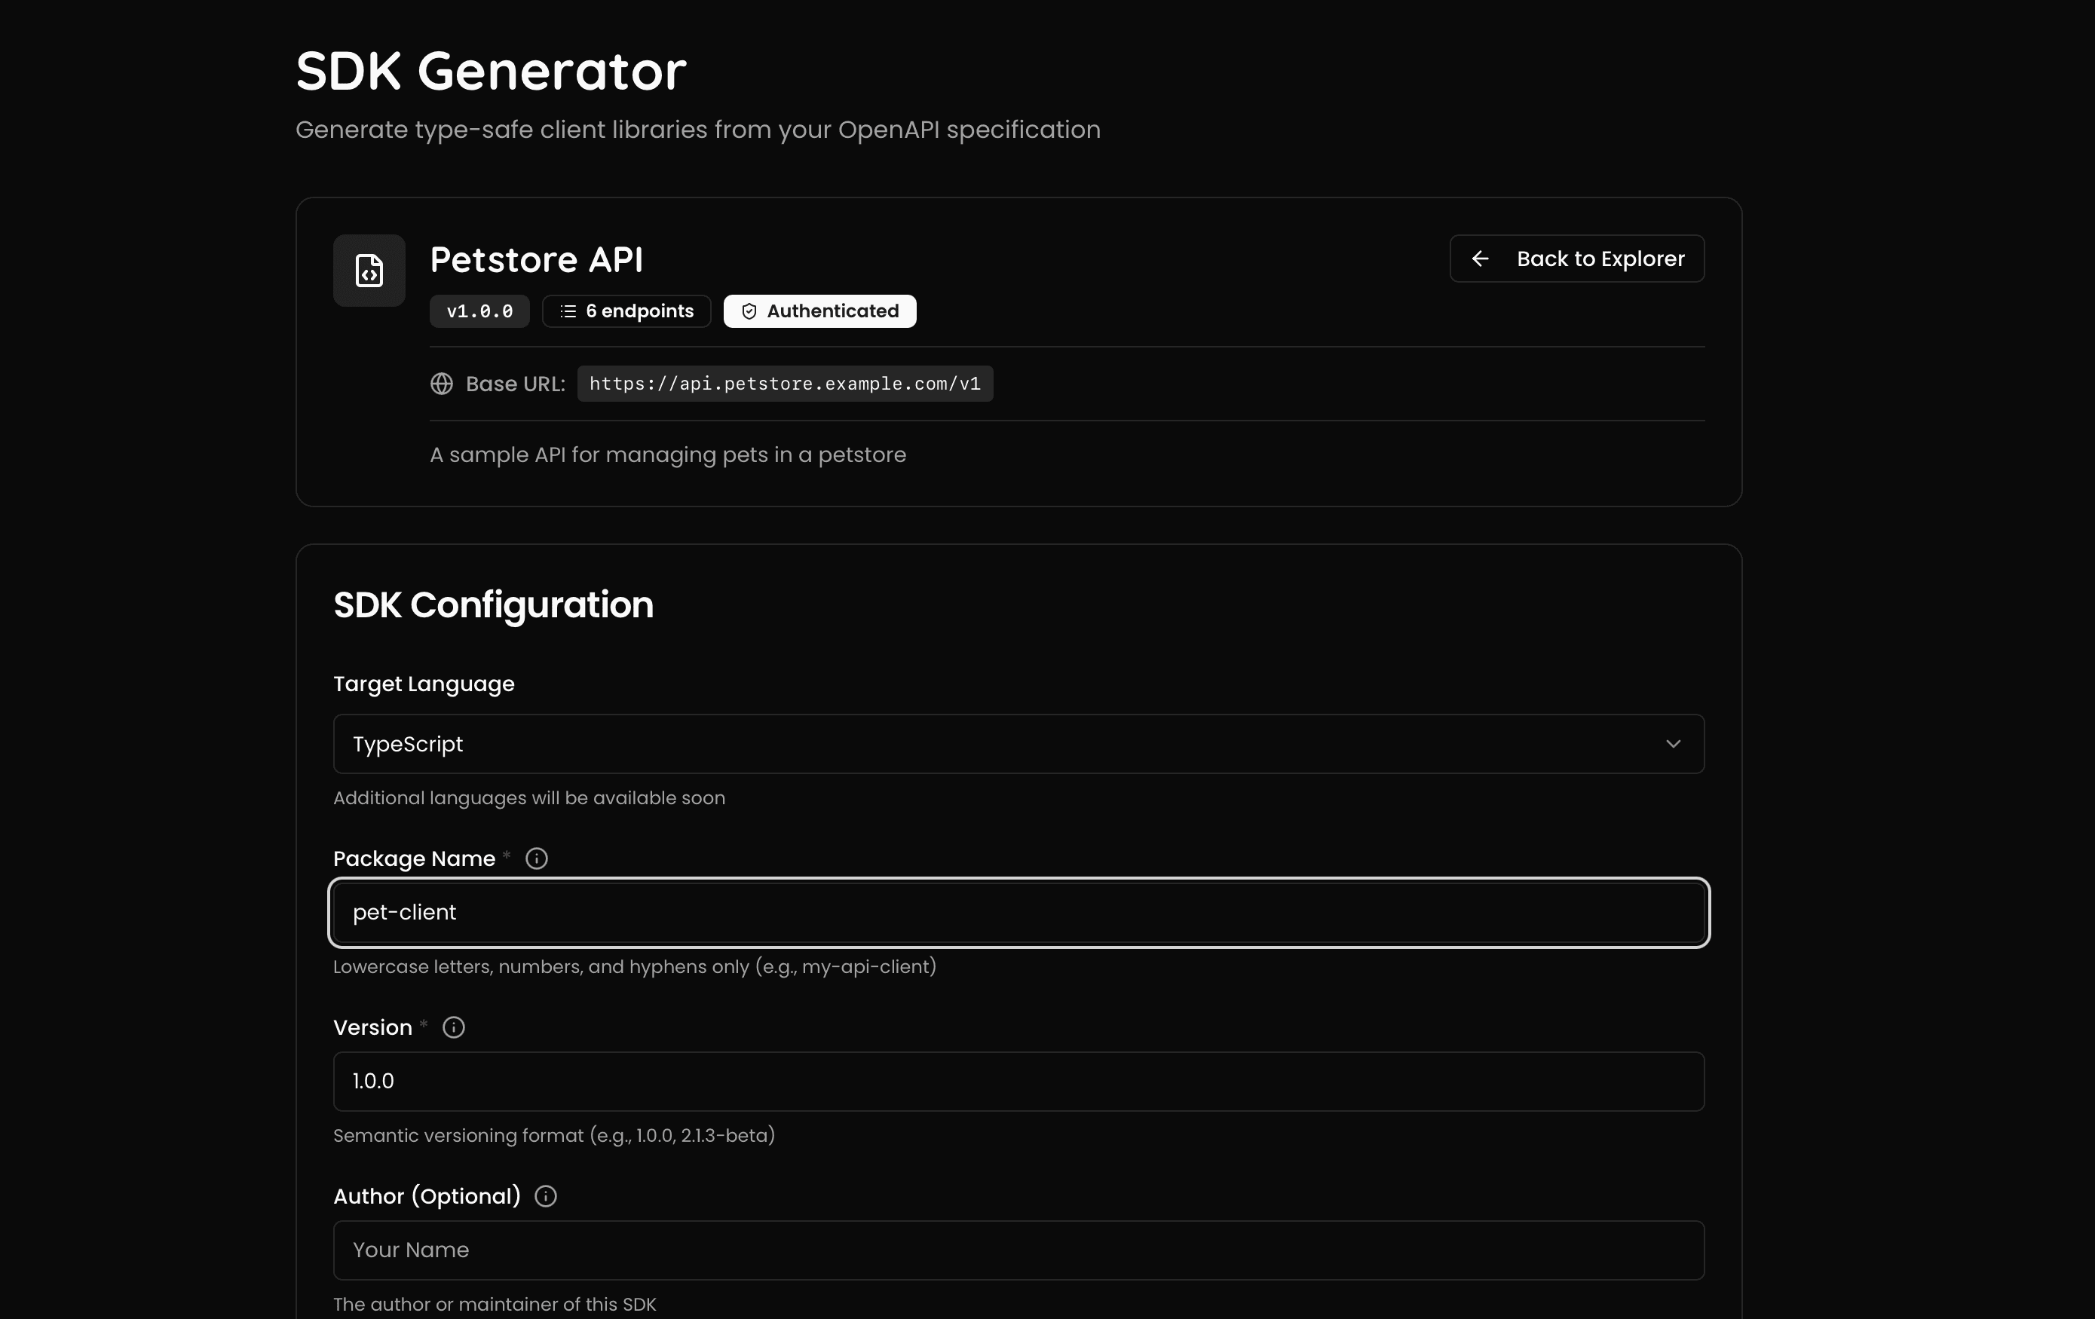Open the info tooltip beside Package Name
This screenshot has height=1319, width=2095.
536,858
